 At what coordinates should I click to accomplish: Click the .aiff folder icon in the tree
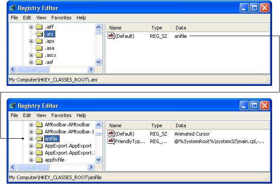[39, 27]
